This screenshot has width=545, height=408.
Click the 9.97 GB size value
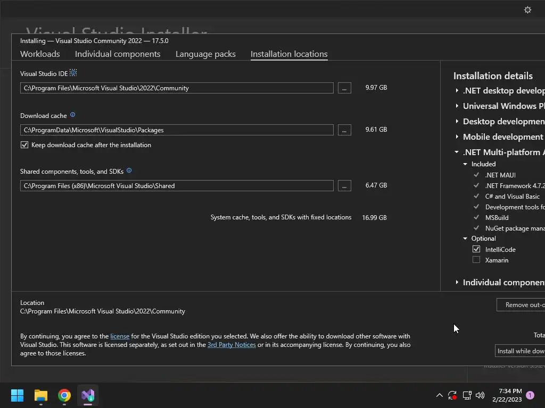(x=376, y=88)
